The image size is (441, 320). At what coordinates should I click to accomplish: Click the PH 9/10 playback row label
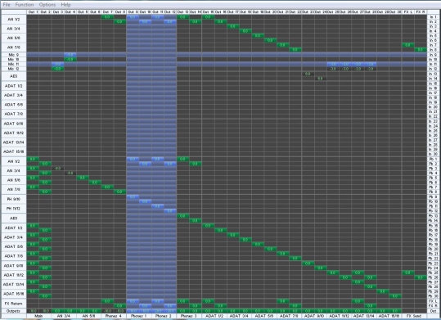tap(13, 199)
